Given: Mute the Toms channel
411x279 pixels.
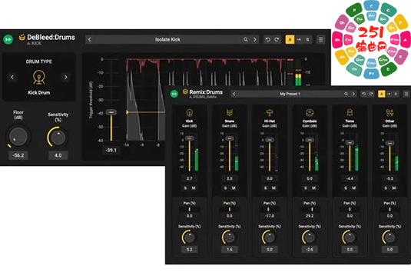Looking at the screenshot, I should [x=354, y=188].
